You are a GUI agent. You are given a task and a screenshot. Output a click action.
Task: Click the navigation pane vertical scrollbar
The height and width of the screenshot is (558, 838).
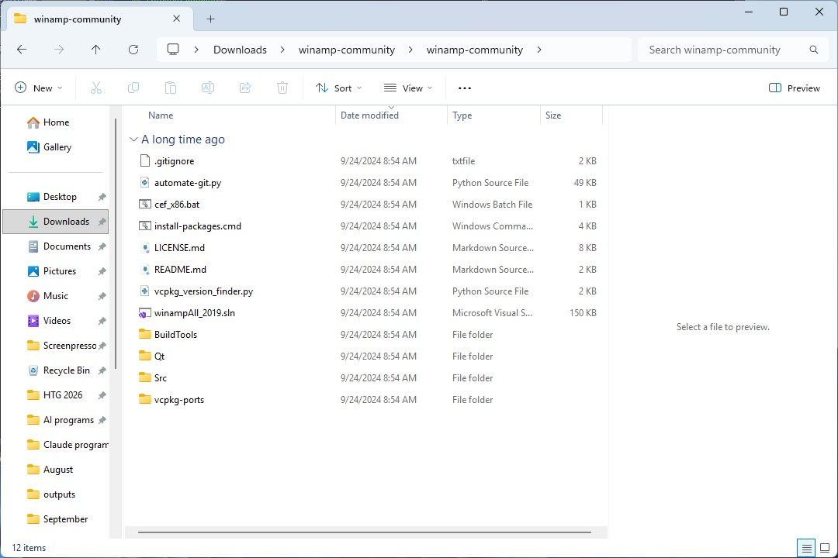116,243
